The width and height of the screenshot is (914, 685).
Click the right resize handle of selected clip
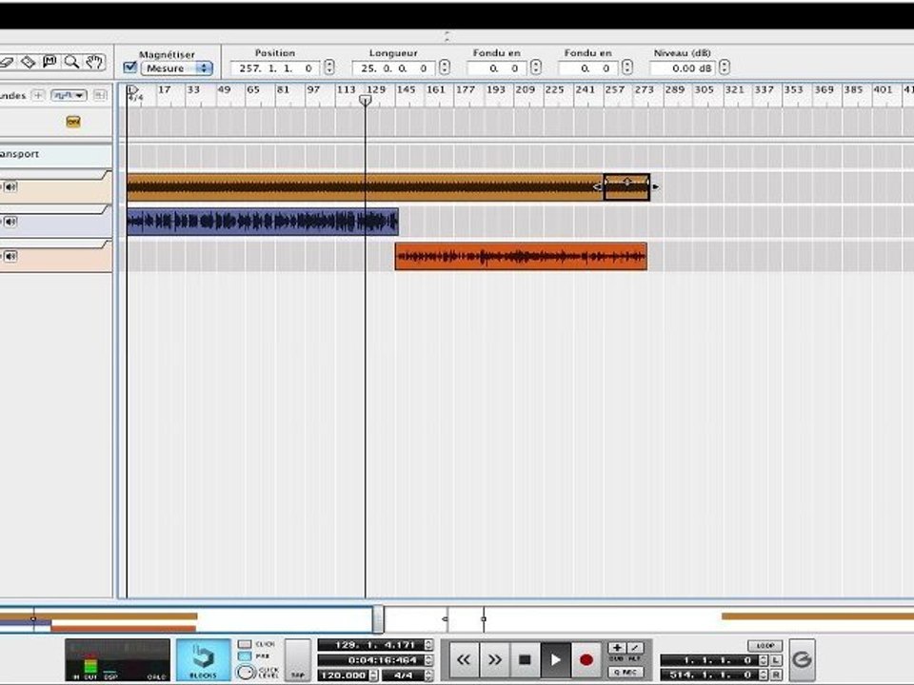656,187
